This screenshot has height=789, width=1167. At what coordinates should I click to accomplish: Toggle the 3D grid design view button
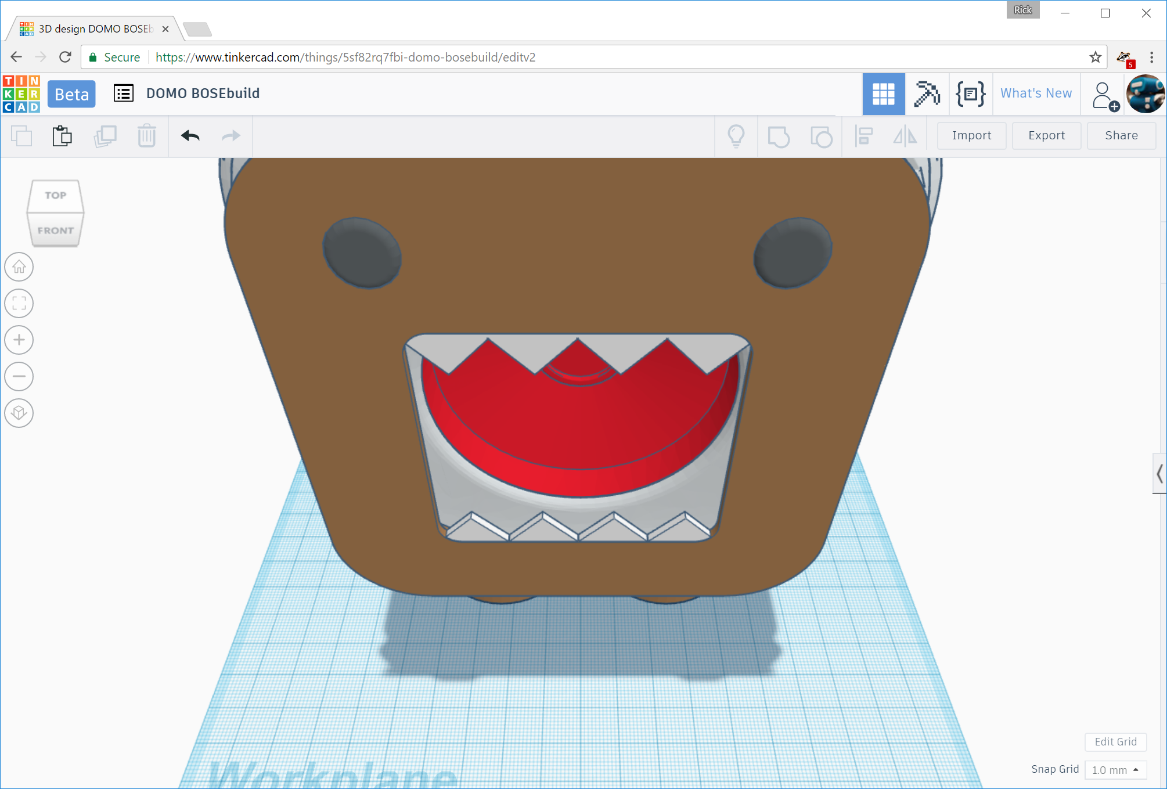883,93
